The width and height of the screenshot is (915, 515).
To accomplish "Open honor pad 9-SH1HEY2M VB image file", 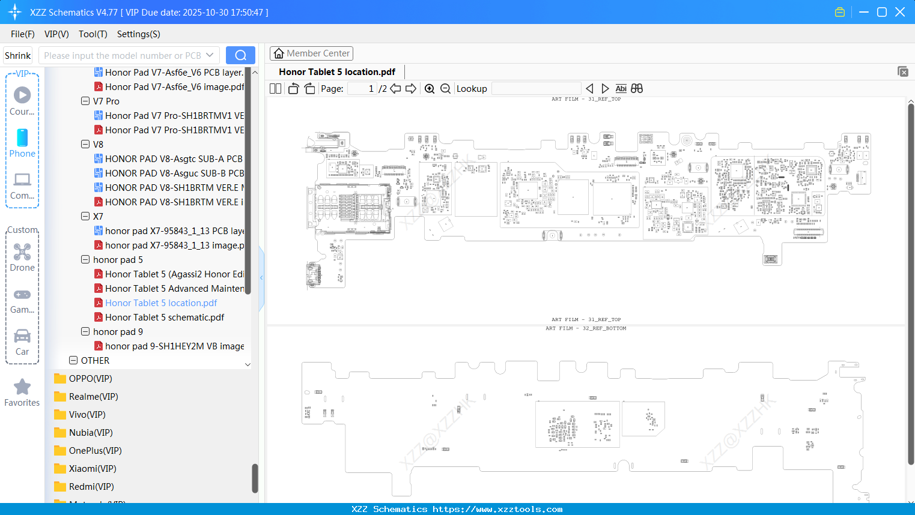I will click(169, 346).
